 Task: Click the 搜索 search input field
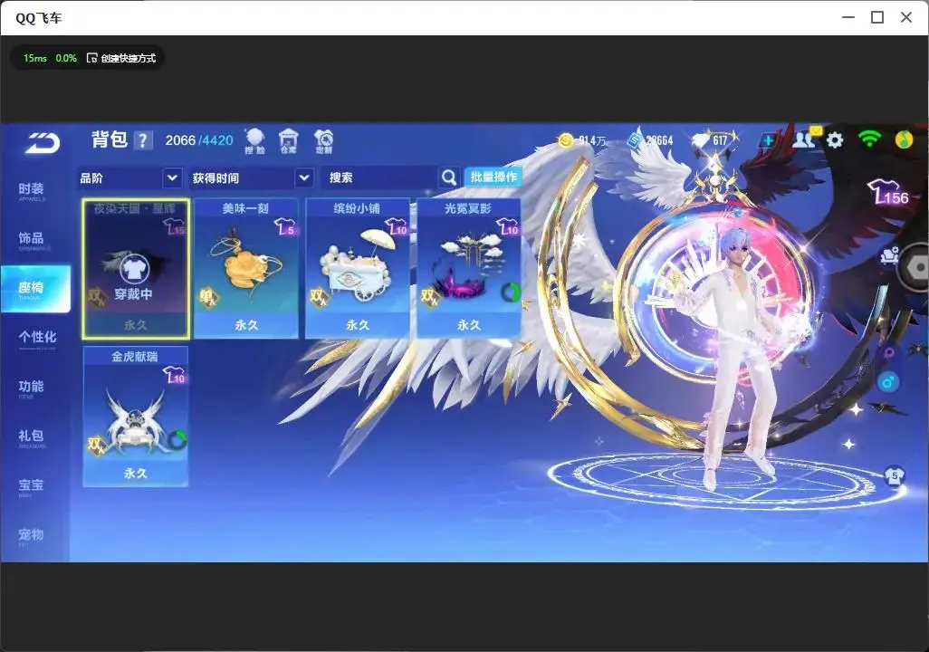tap(380, 177)
